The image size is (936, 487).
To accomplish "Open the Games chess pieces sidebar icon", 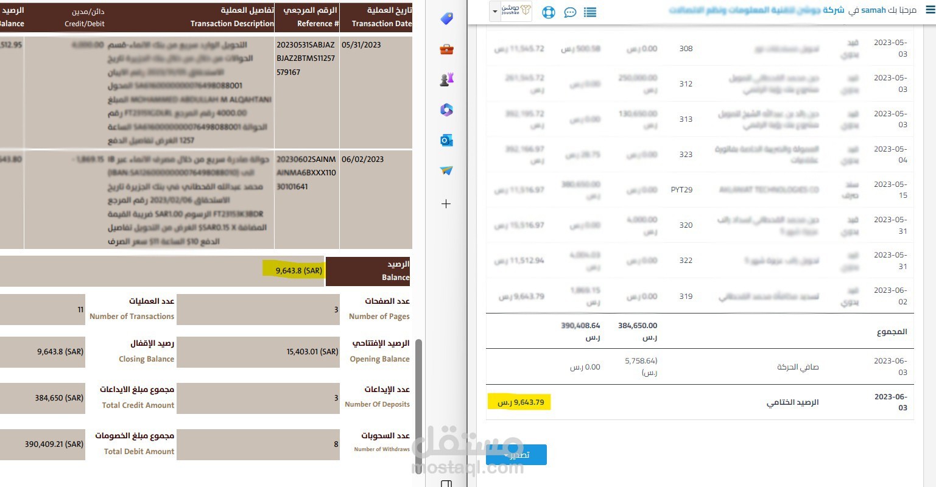I will pos(446,79).
